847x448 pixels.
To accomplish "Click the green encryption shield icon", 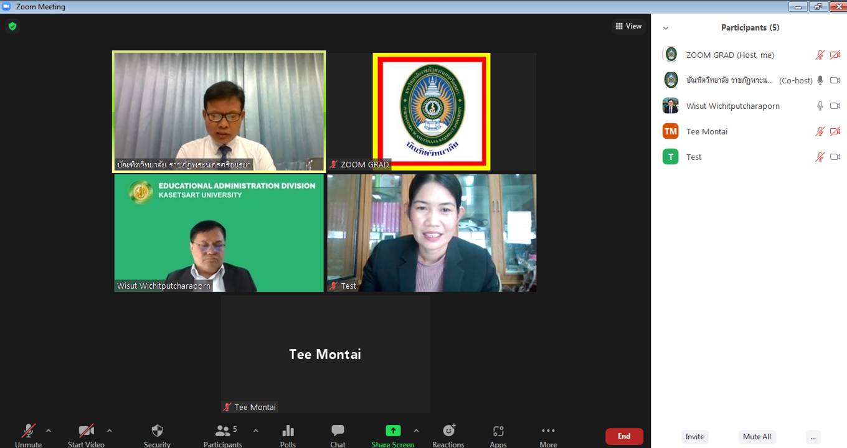I will 12,26.
